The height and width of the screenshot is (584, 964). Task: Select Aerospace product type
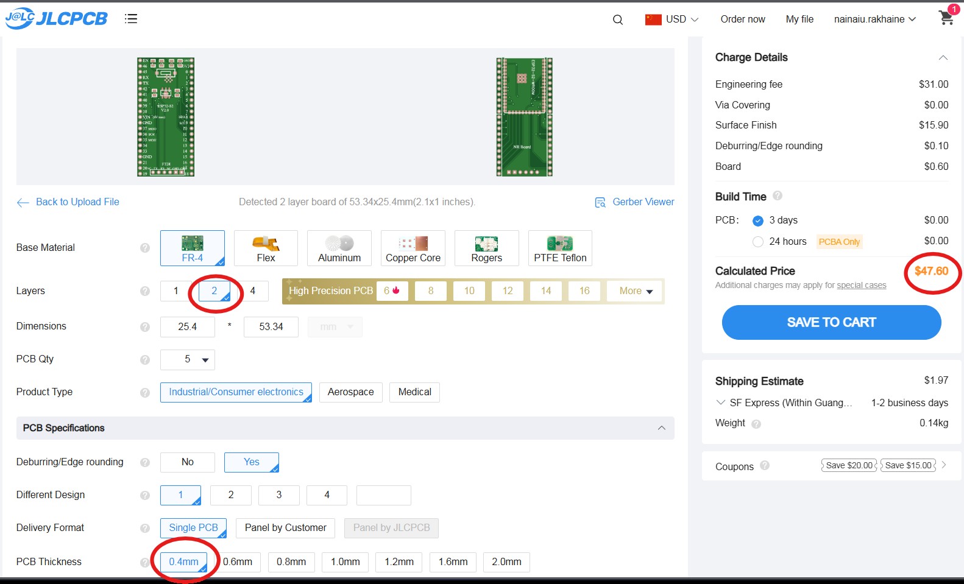351,392
